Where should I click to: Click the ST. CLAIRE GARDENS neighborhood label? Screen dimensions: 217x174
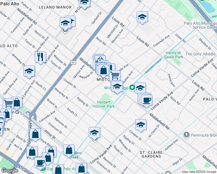tap(151, 155)
